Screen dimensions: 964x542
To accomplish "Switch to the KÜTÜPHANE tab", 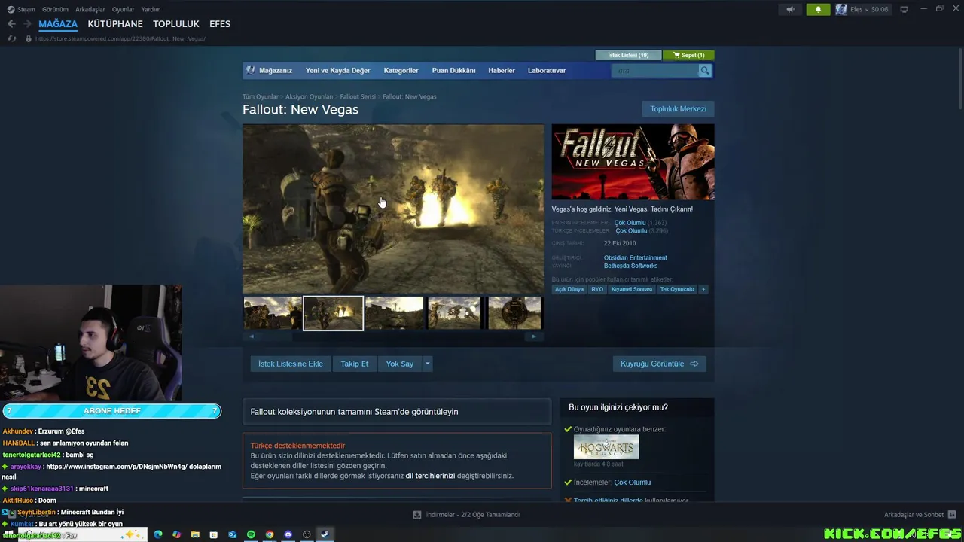I will (x=115, y=24).
